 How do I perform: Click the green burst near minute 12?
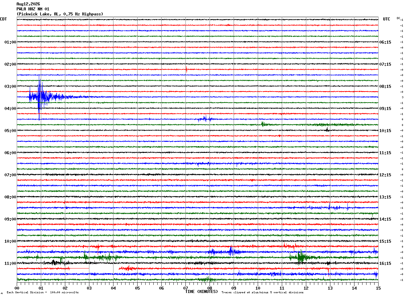[301, 257]
